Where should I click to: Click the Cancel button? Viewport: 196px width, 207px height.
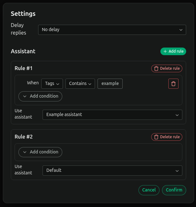[x=149, y=190]
